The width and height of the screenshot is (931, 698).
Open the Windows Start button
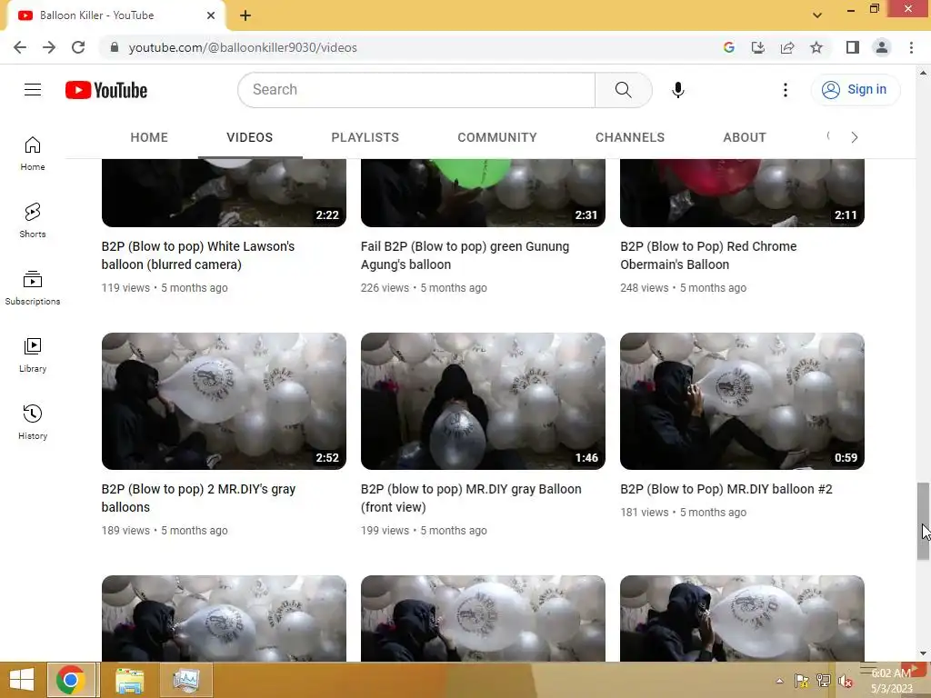click(x=22, y=680)
